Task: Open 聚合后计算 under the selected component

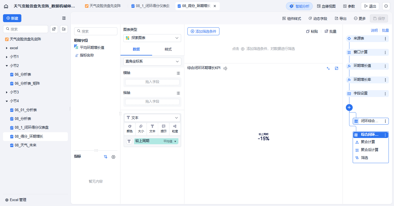Action: pyautogui.click(x=370, y=150)
